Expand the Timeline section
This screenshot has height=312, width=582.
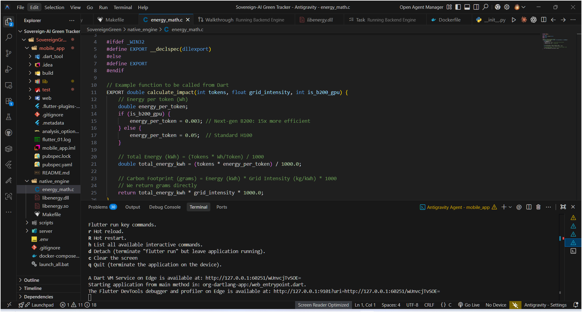[48, 288]
